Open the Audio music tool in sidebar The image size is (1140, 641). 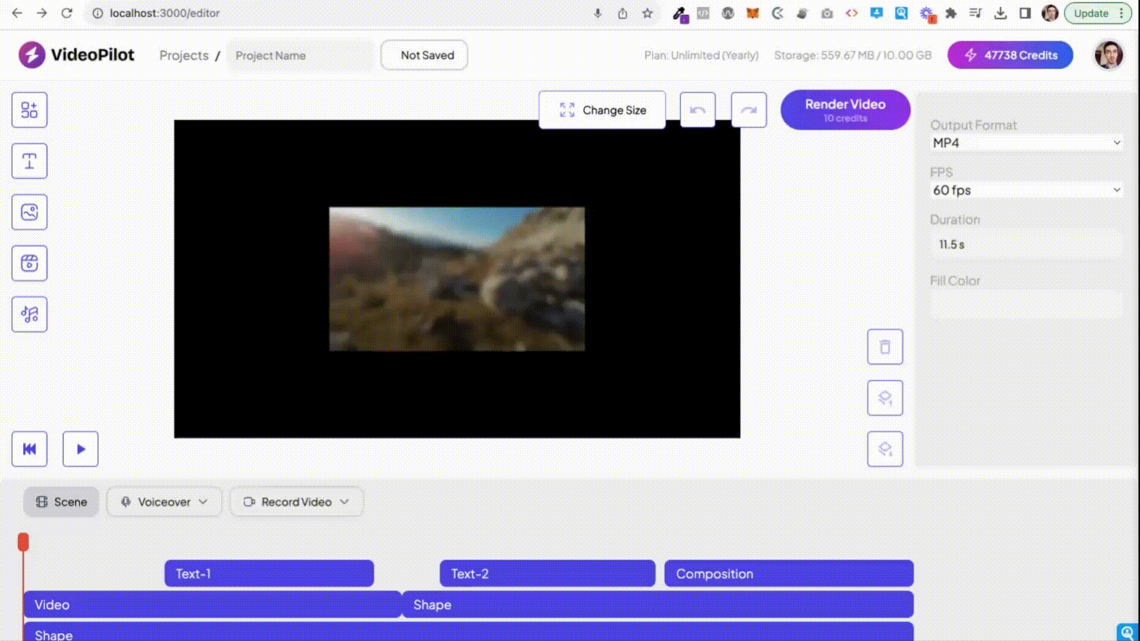[29, 314]
